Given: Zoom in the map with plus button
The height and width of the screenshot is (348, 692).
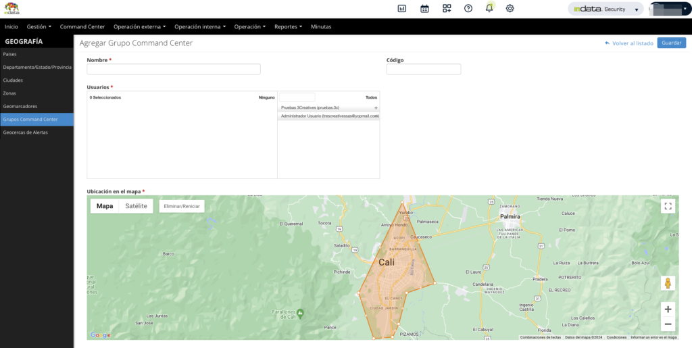Looking at the screenshot, I should [668, 309].
